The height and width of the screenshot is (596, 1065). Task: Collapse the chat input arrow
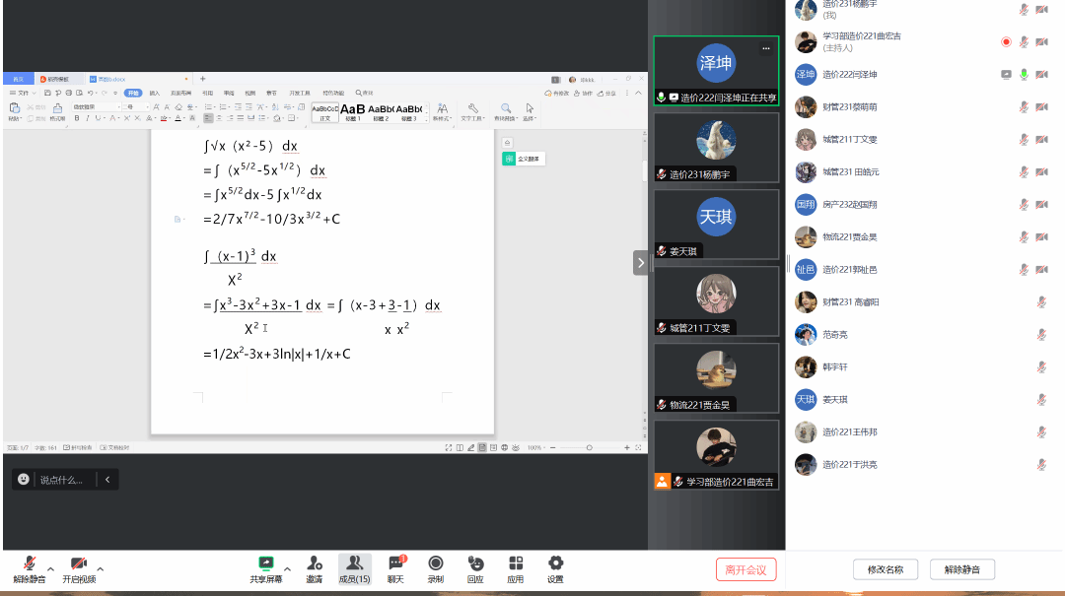click(x=107, y=479)
